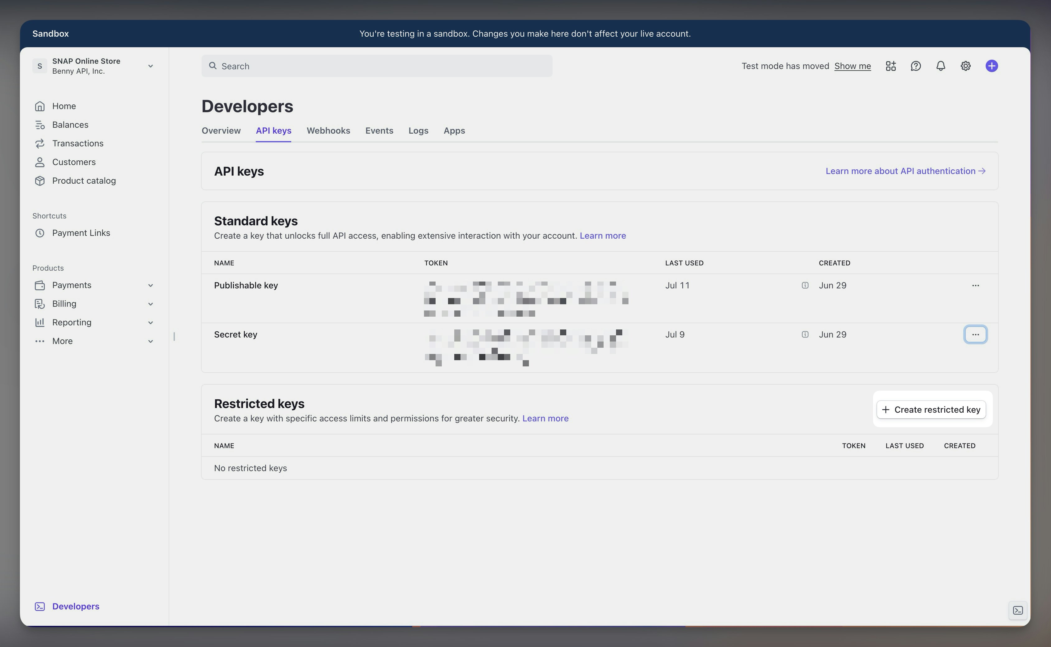Open the apps grid icon in header
1051x647 pixels.
click(891, 66)
